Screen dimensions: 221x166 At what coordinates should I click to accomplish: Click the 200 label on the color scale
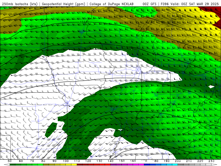click(x=178, y=161)
